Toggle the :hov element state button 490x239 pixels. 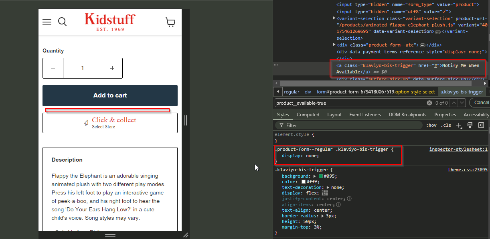point(431,125)
